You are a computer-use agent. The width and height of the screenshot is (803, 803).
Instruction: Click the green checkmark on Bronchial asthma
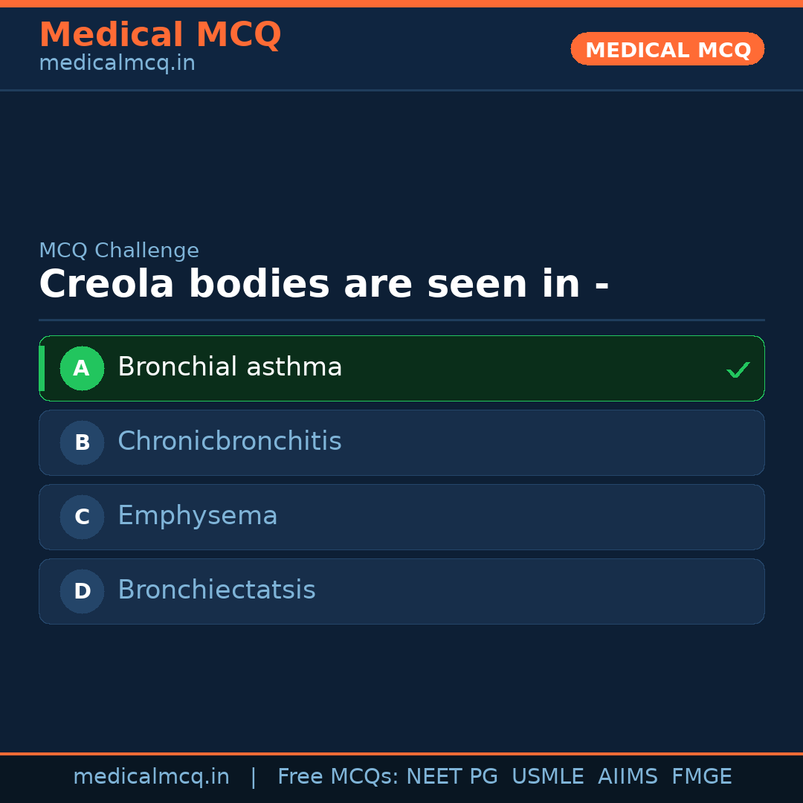click(x=738, y=370)
